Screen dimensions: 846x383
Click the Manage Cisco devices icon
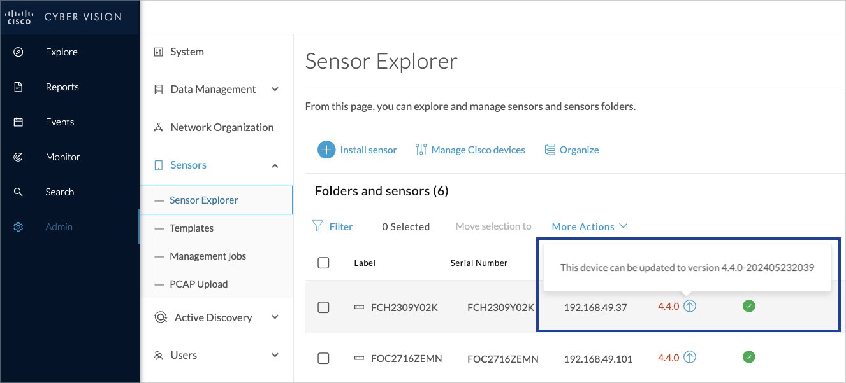click(421, 150)
